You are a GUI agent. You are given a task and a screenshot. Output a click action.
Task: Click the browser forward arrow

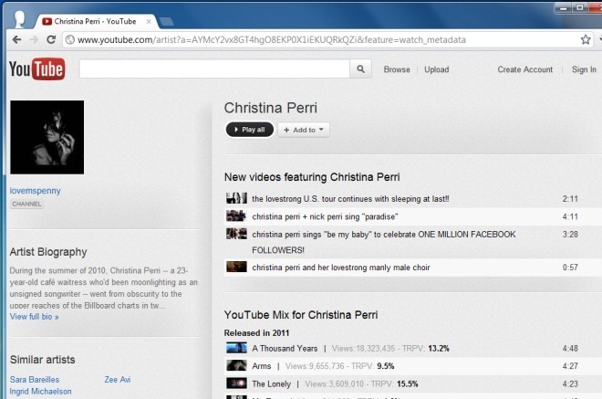click(x=34, y=39)
